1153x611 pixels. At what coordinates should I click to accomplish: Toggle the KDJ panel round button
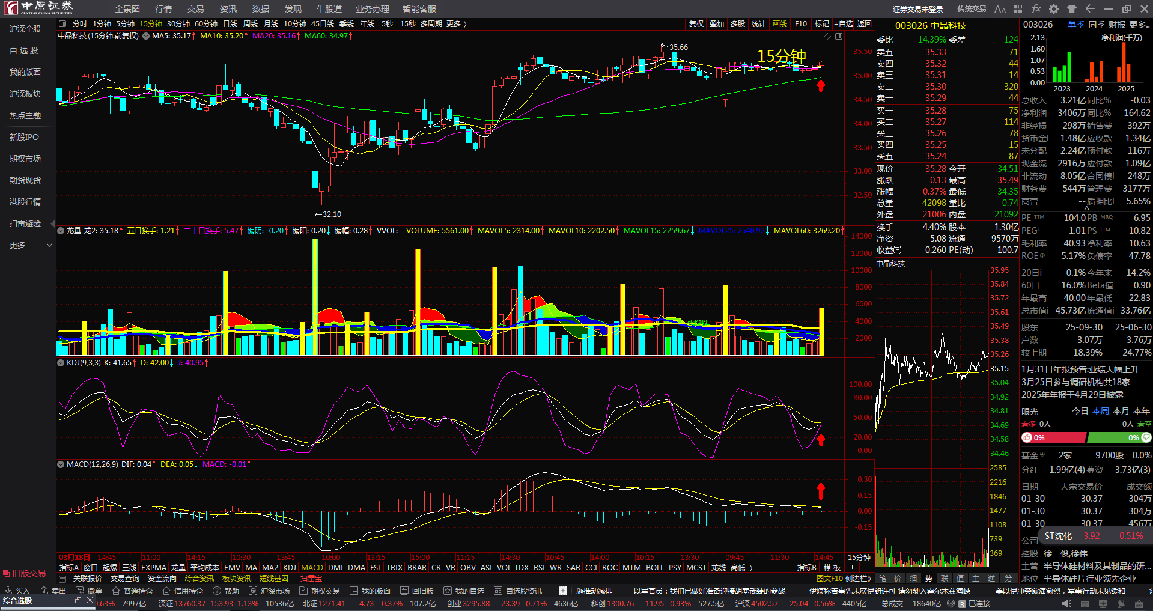point(61,362)
